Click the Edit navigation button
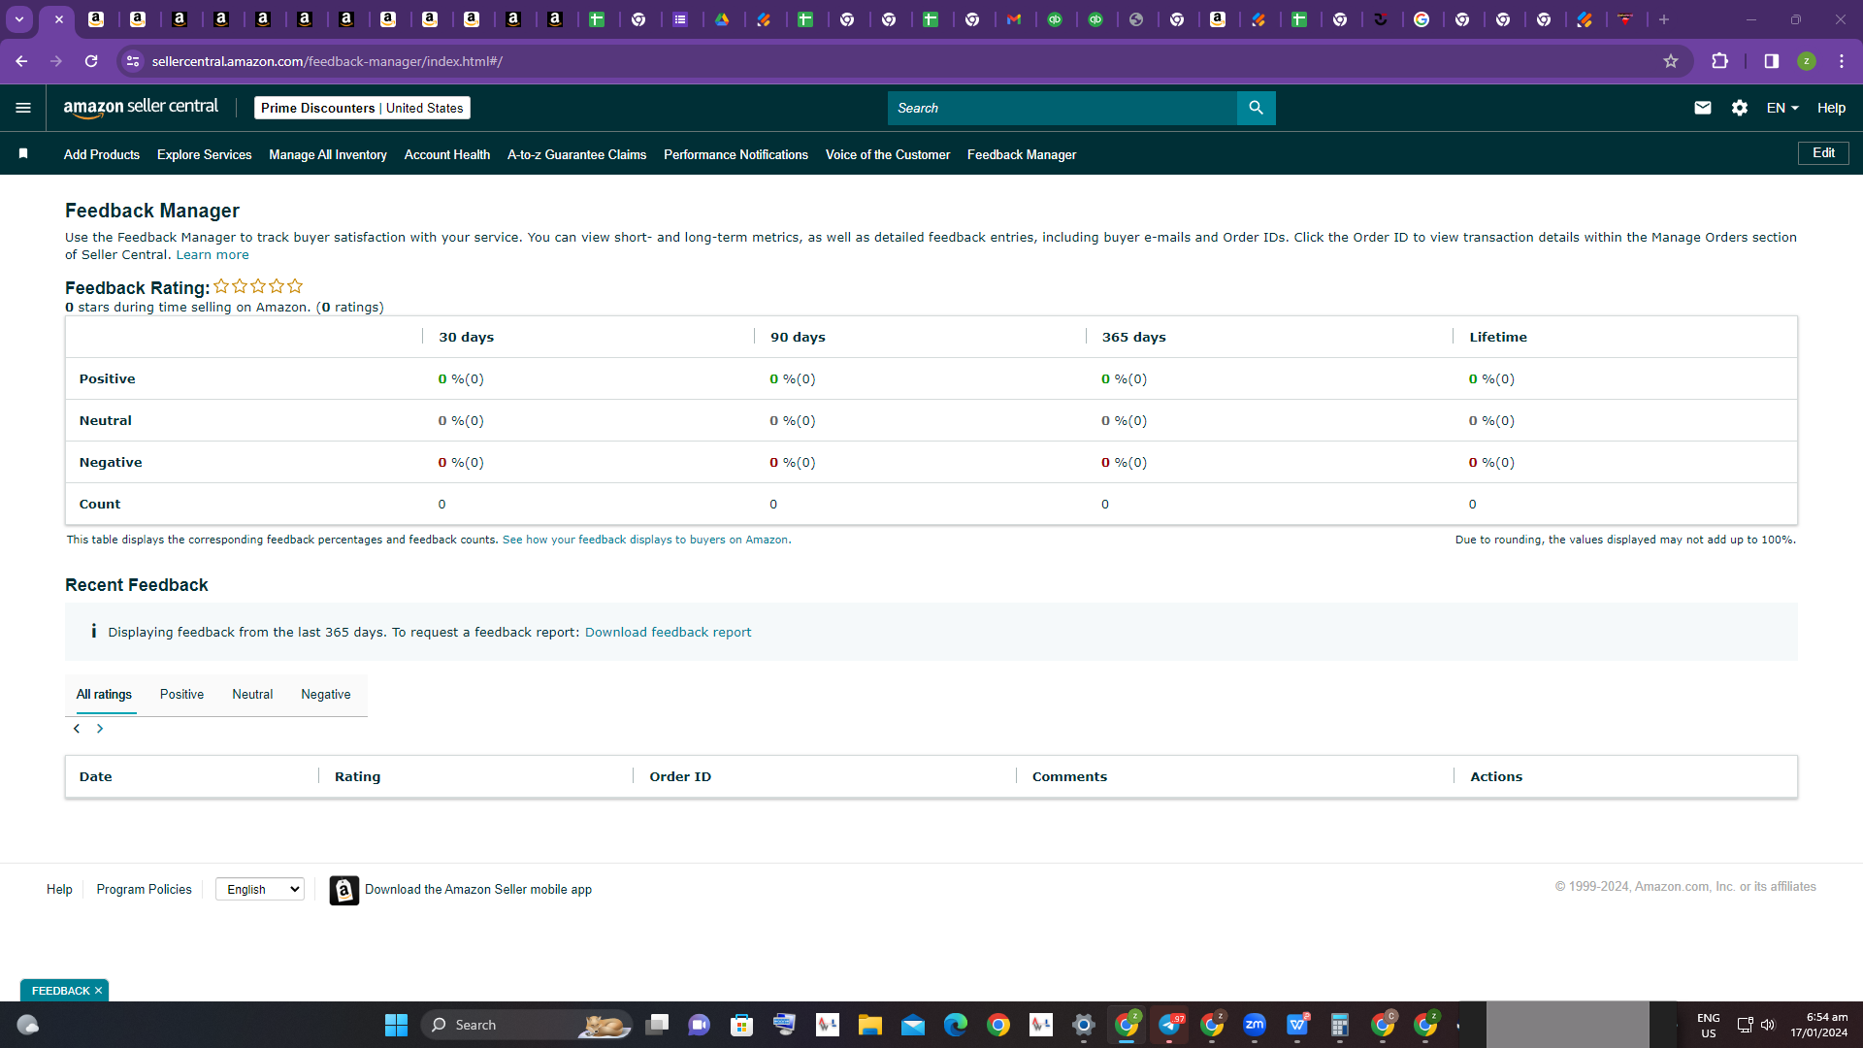 coord(1823,153)
